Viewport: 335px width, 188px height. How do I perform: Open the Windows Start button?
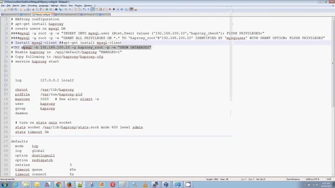pos(4,184)
